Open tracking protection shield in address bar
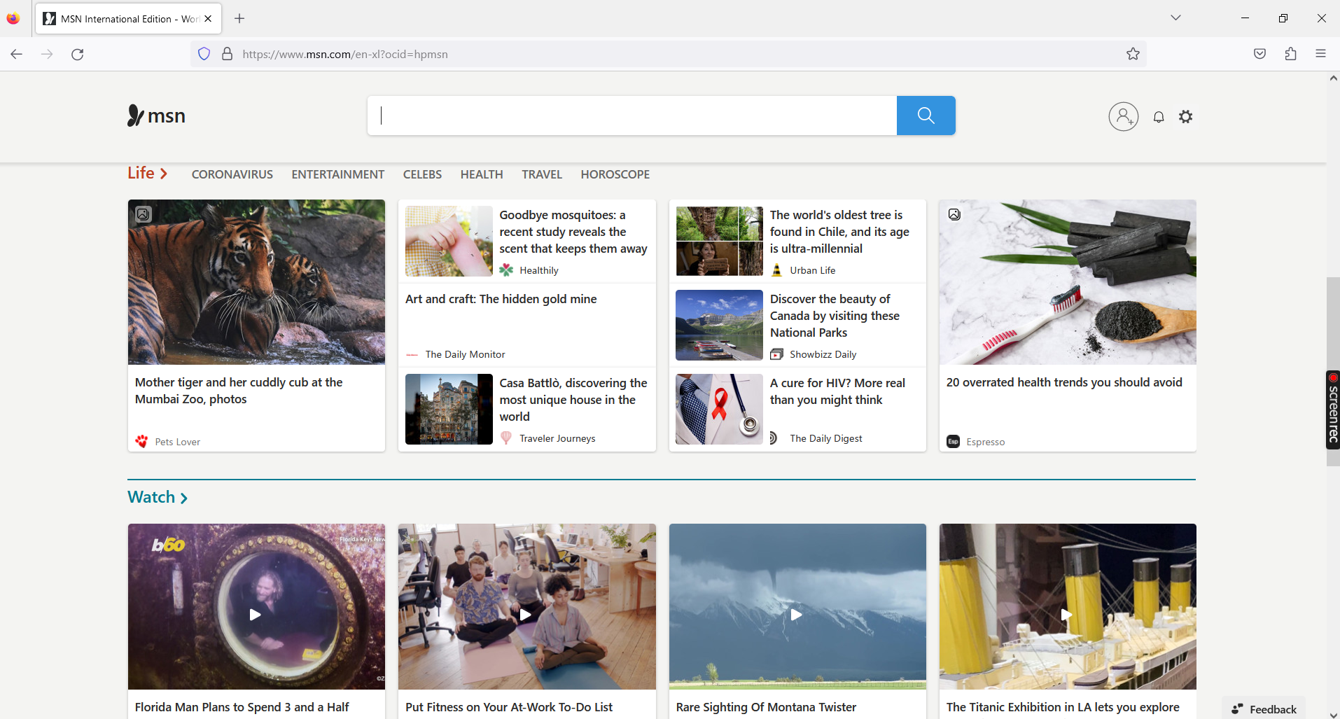Image resolution: width=1340 pixels, height=719 pixels. 204,54
